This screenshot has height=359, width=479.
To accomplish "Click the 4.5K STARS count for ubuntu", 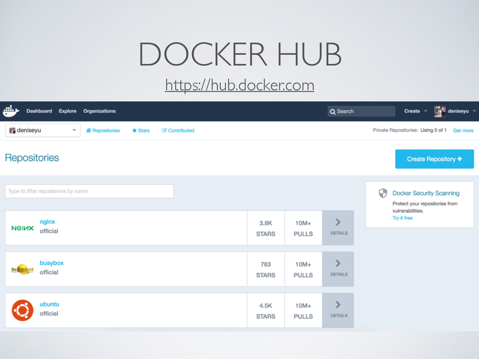I will point(266,311).
